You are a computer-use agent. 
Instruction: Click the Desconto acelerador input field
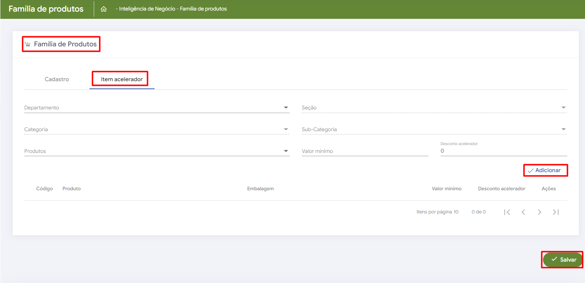click(x=503, y=151)
